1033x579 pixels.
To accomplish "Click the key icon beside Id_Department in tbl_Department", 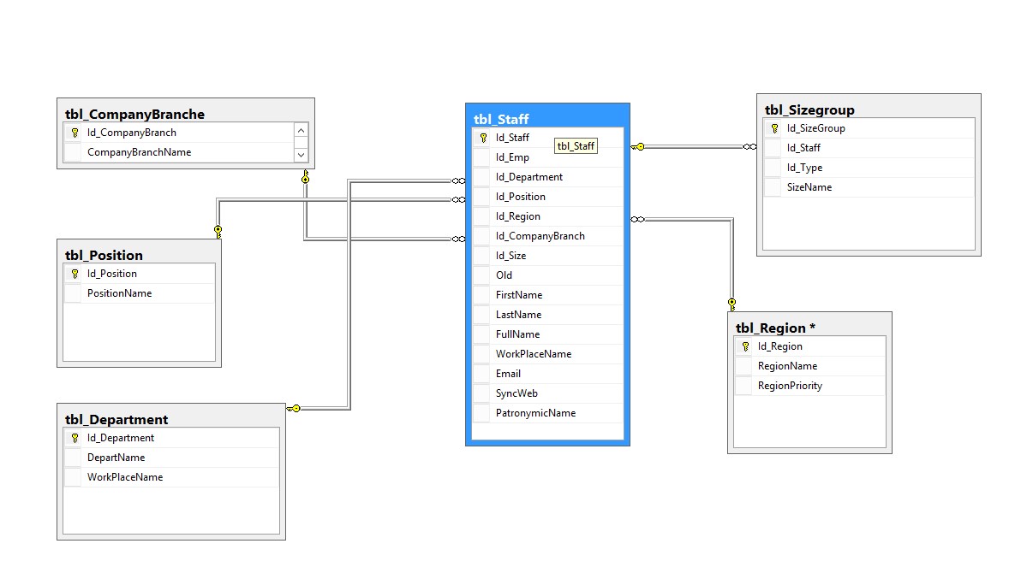I will pos(75,438).
